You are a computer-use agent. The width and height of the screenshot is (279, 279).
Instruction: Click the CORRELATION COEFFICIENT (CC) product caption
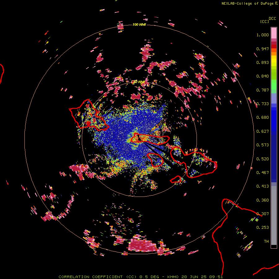[x=98, y=277]
